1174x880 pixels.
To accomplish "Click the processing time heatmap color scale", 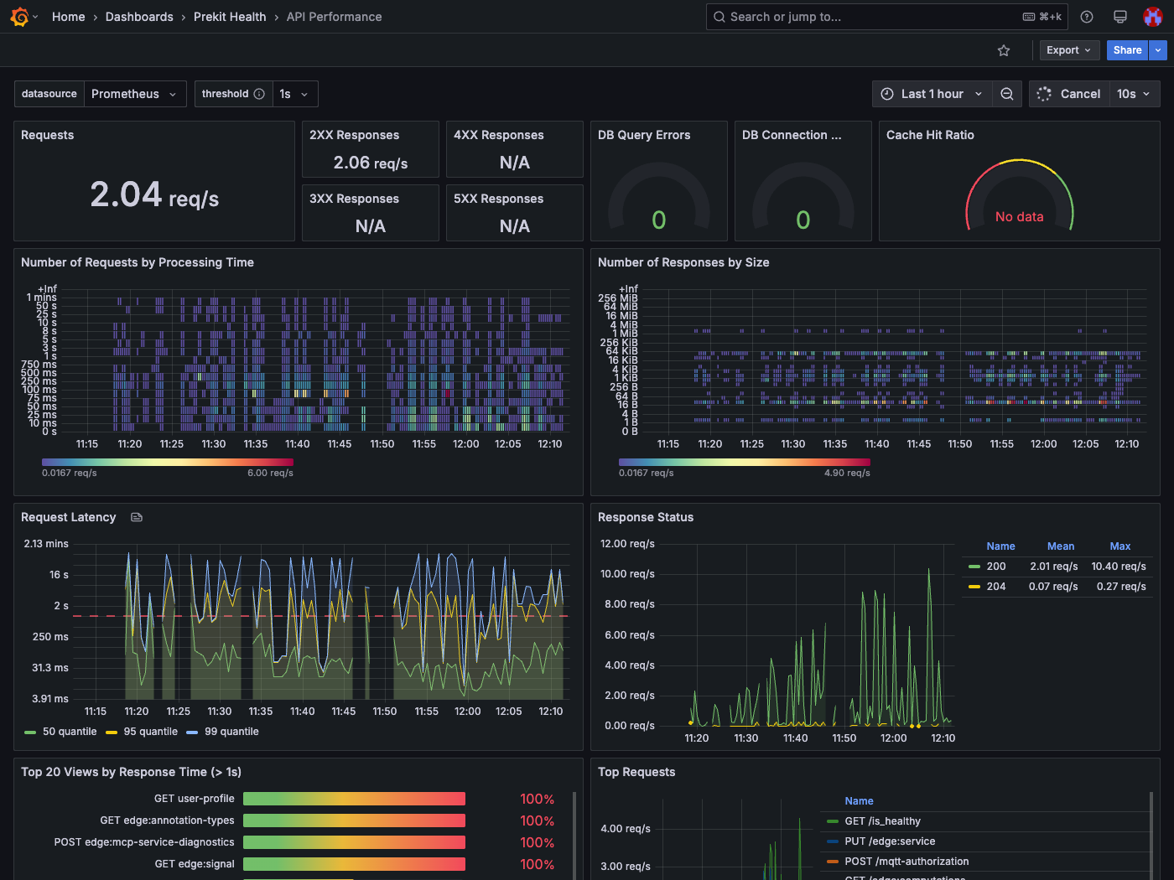I will coord(168,462).
